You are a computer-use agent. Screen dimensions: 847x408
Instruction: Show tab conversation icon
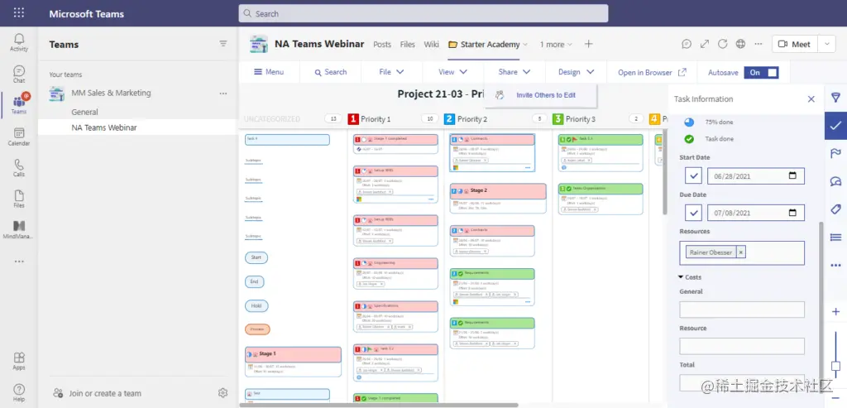[687, 45]
